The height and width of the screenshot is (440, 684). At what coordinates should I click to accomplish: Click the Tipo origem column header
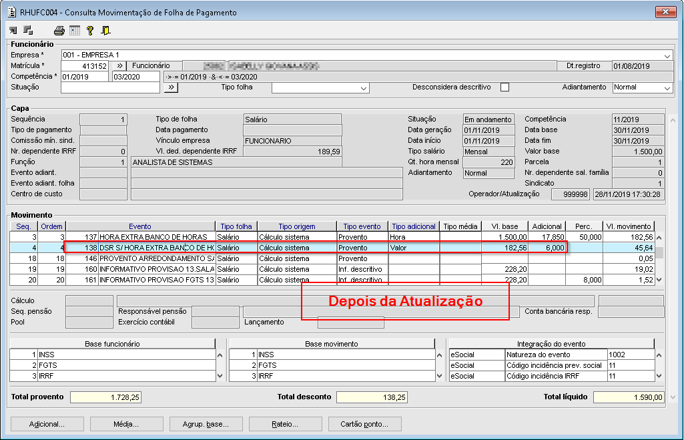297,226
